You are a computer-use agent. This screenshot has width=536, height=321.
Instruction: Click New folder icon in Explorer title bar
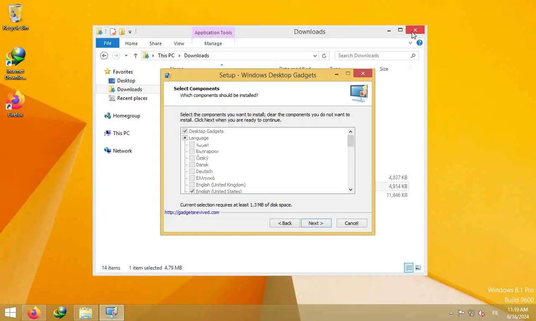pos(122,32)
